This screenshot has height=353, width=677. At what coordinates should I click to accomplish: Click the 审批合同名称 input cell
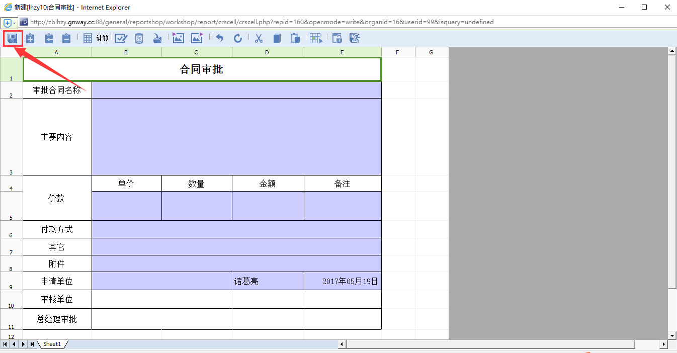click(236, 90)
